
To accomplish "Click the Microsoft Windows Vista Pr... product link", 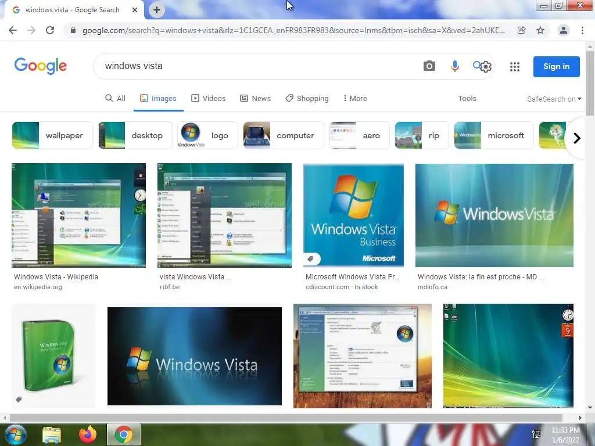I will click(x=353, y=277).
